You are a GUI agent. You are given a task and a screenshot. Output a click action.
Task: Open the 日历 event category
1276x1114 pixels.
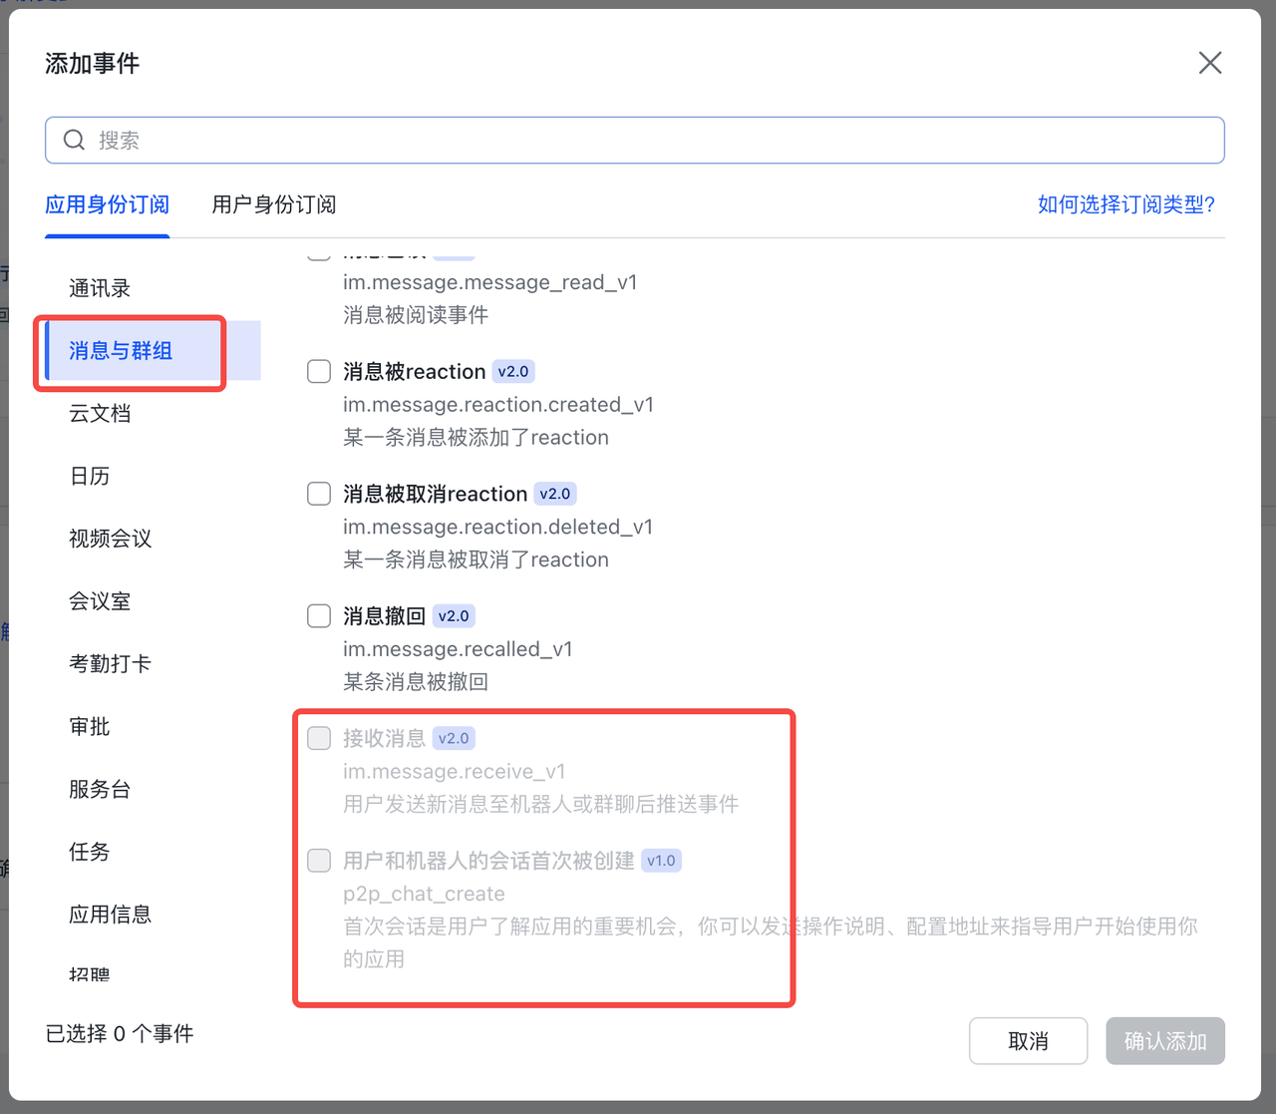coord(90,477)
